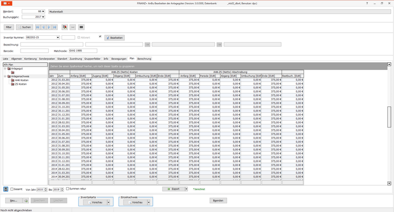Click the table's vertical scrollbar thumb
Image resolution: width=394 pixels, height=212 pixels.
[x=389, y=117]
